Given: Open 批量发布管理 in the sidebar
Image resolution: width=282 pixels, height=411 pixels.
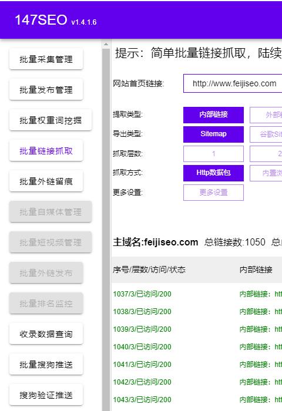Looking at the screenshot, I should 46,90.
